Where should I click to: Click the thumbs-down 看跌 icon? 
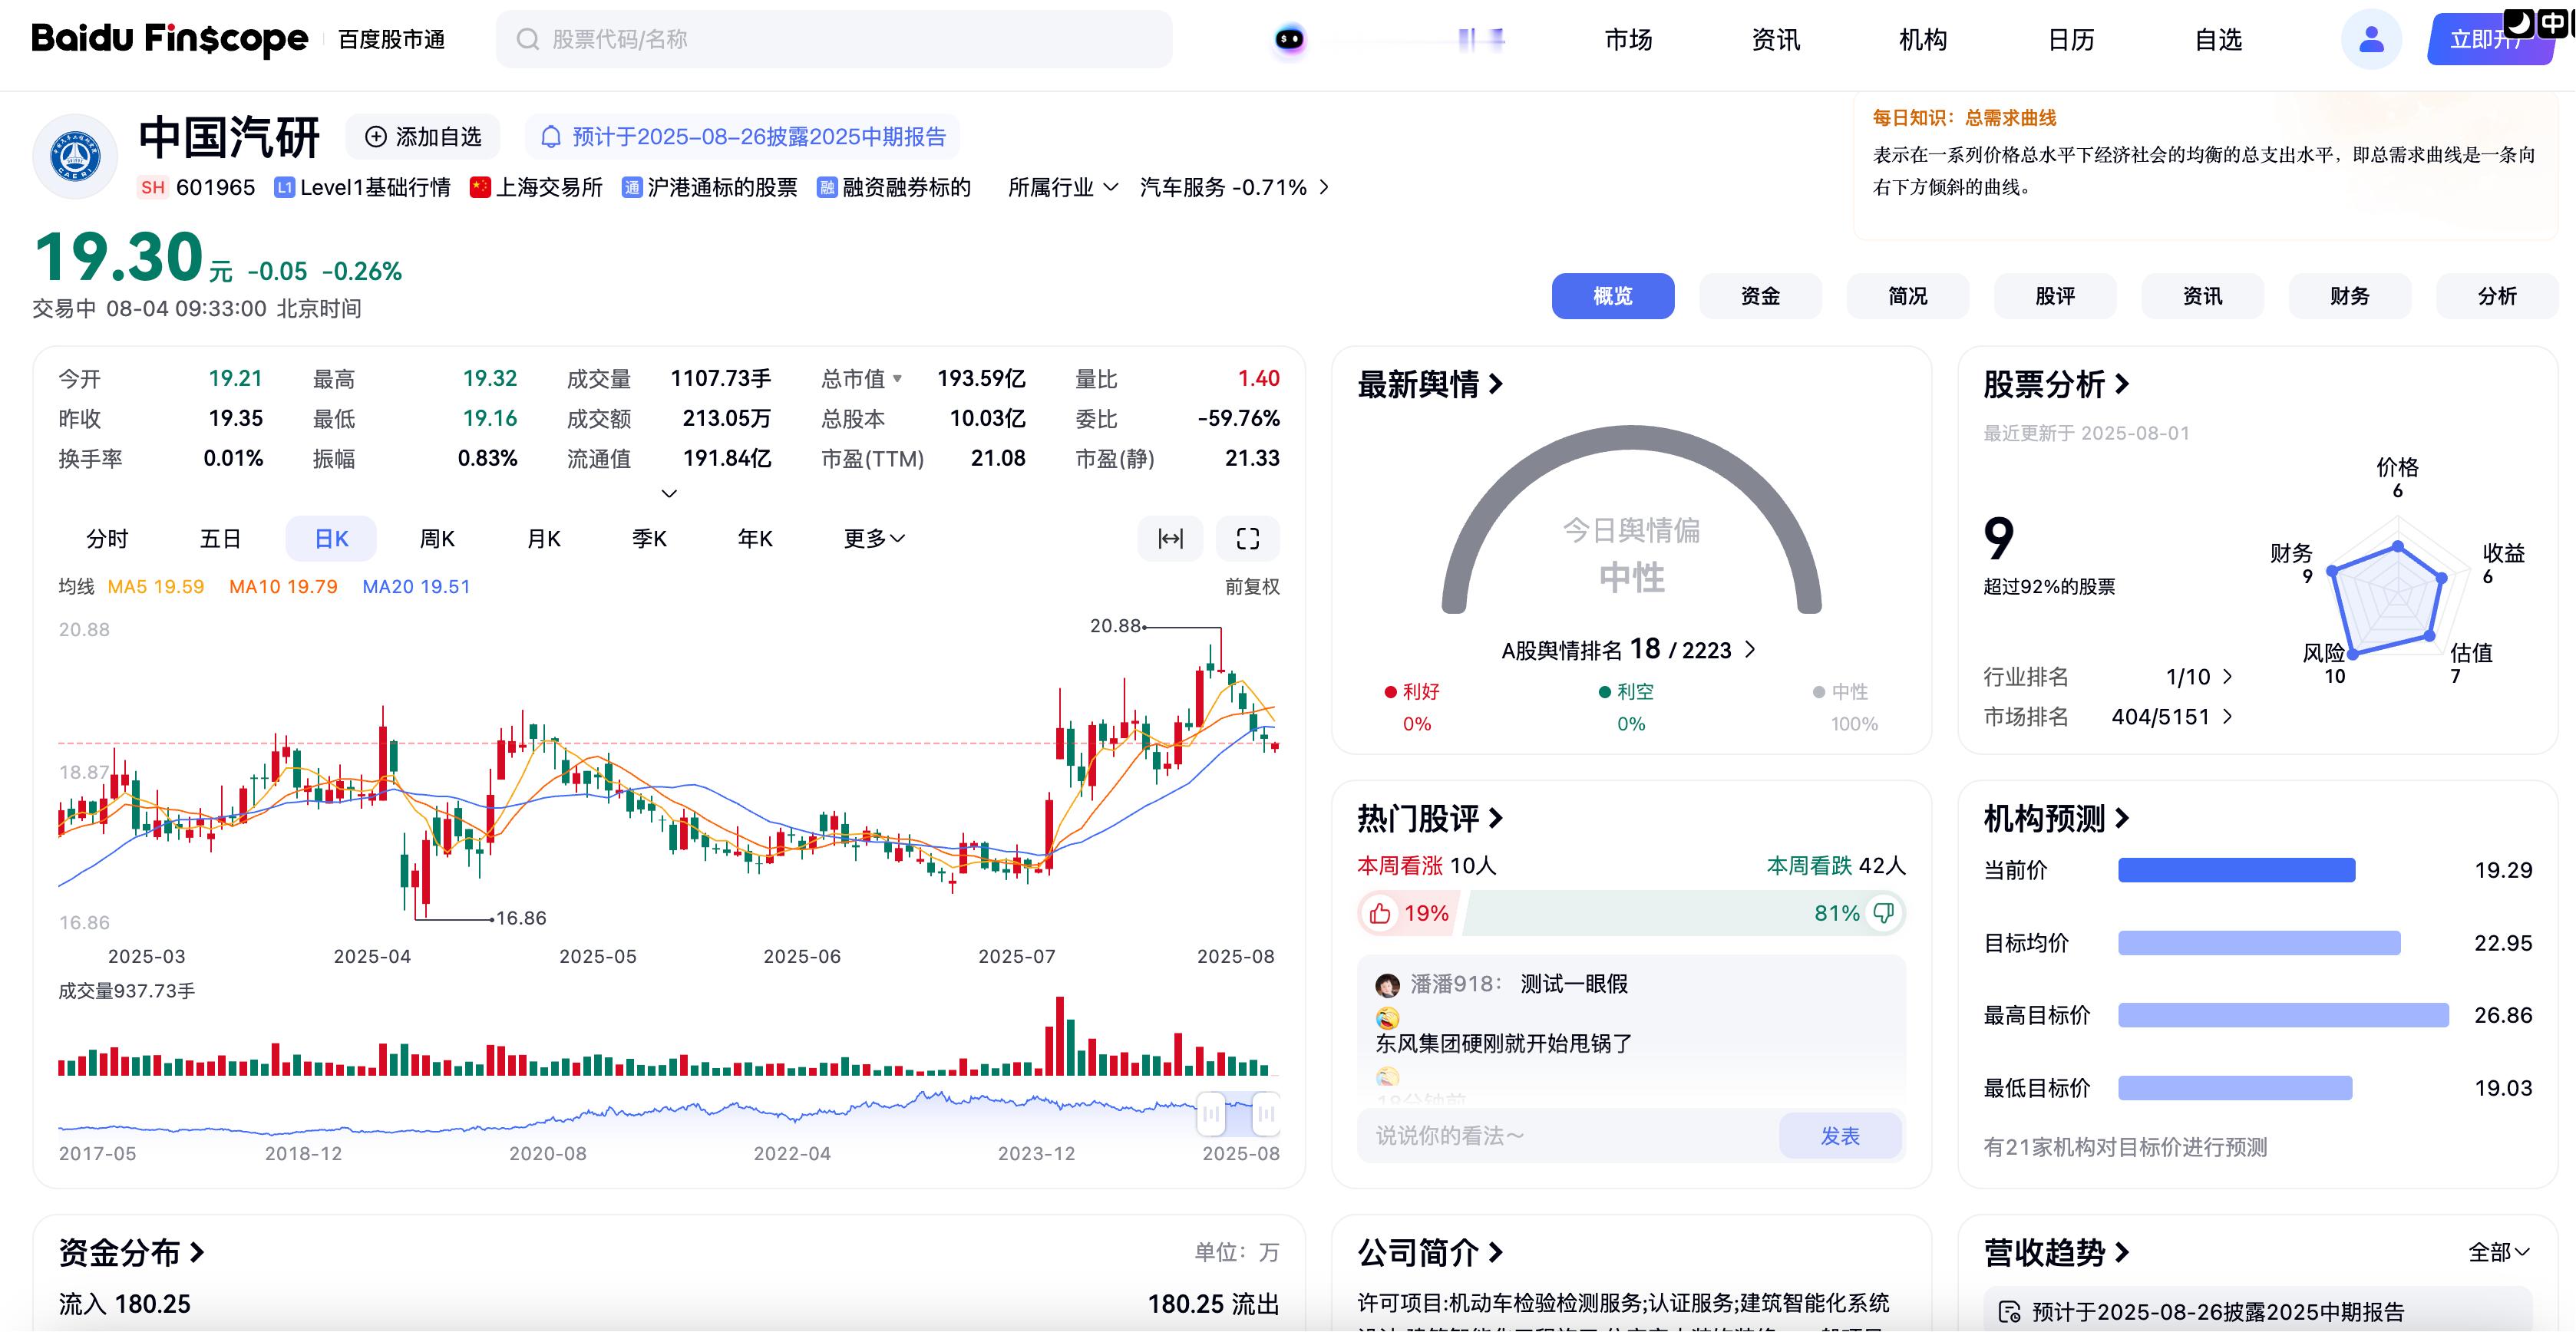(1883, 913)
